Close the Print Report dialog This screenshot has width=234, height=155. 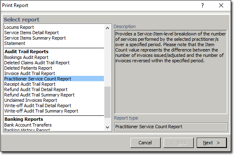click(221, 5)
